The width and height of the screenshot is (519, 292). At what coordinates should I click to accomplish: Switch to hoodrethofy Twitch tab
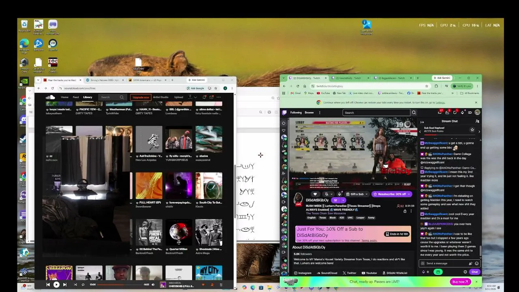click(350, 78)
